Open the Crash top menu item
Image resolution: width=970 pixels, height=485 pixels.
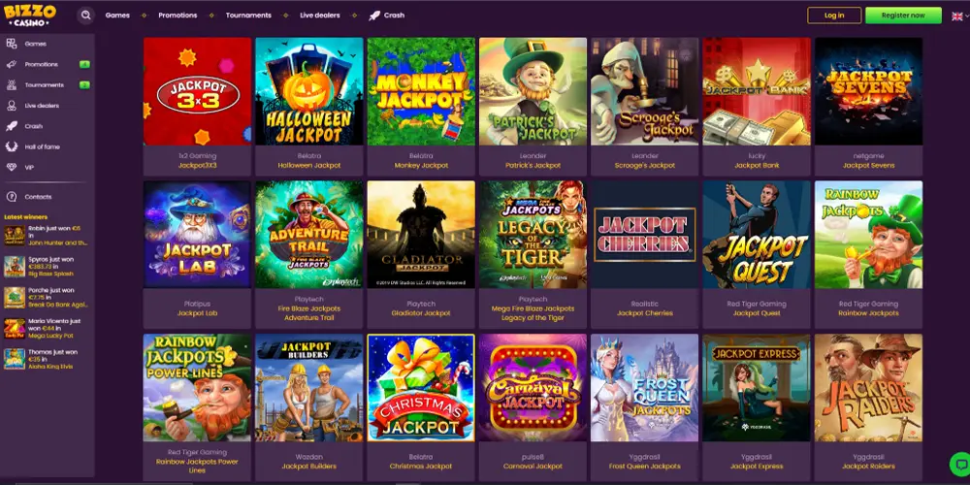(387, 16)
